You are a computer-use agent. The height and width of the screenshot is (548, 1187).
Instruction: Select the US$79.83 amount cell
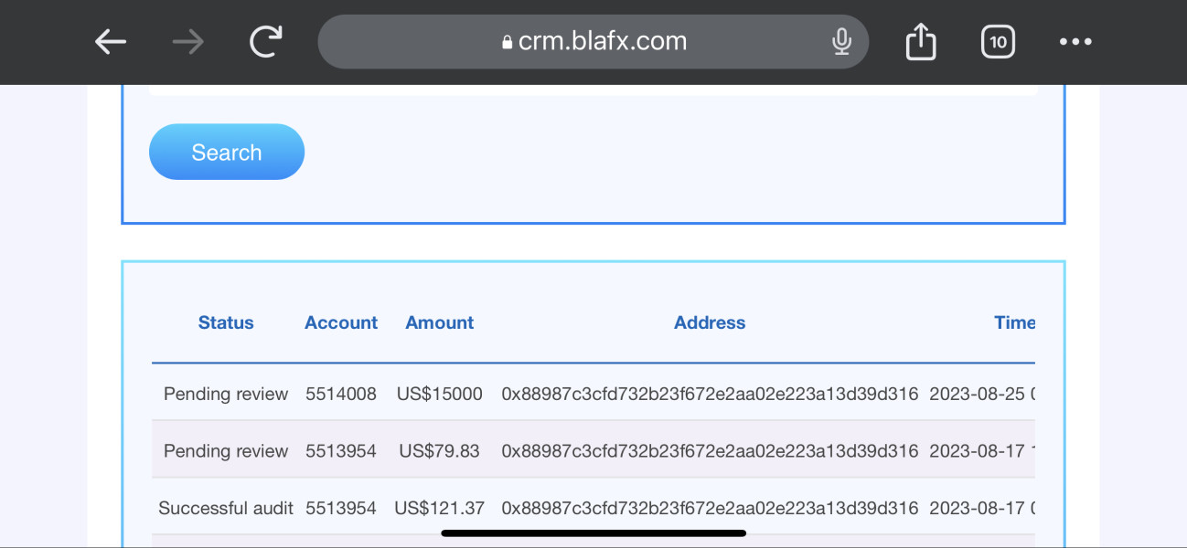point(440,451)
